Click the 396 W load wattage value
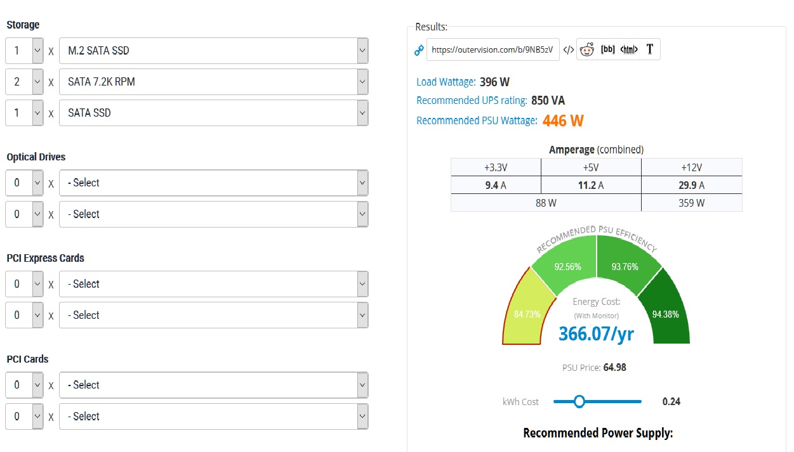The width and height of the screenshot is (794, 452). pos(495,82)
